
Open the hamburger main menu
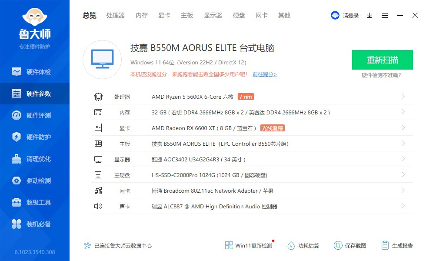point(384,16)
